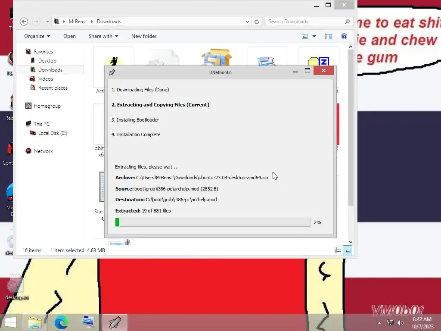441x331 pixels.
Task: Click step 1 Downloading Files (Done) text
Action: click(140, 90)
